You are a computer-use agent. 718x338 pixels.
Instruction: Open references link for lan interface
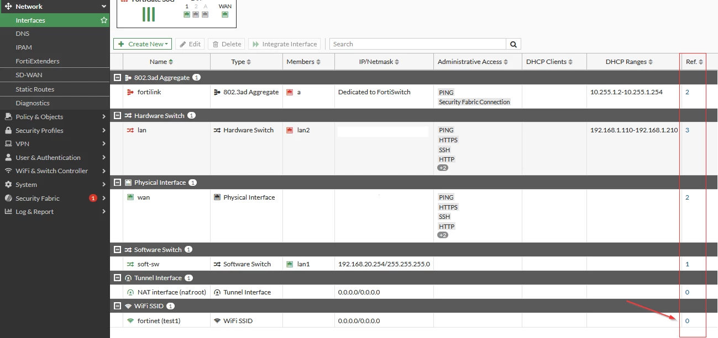click(687, 130)
